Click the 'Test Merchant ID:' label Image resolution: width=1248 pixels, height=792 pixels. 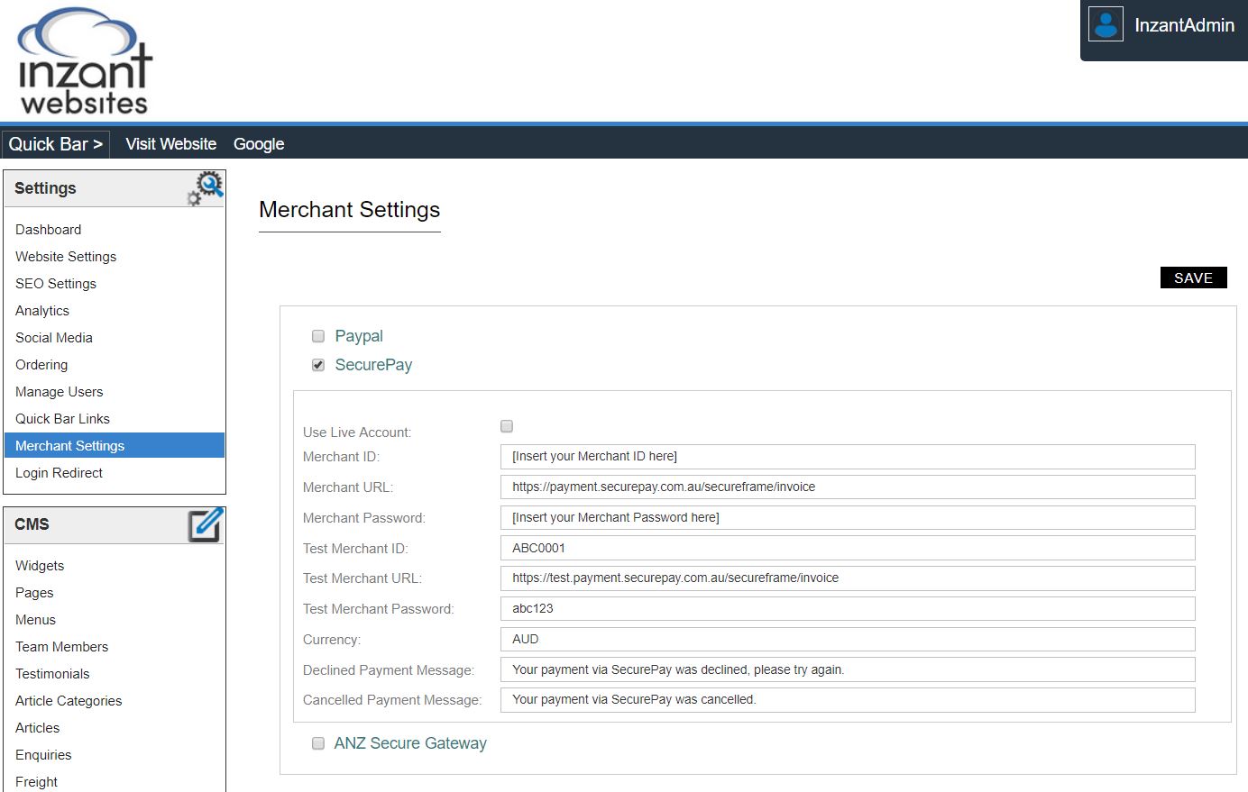[355, 549]
